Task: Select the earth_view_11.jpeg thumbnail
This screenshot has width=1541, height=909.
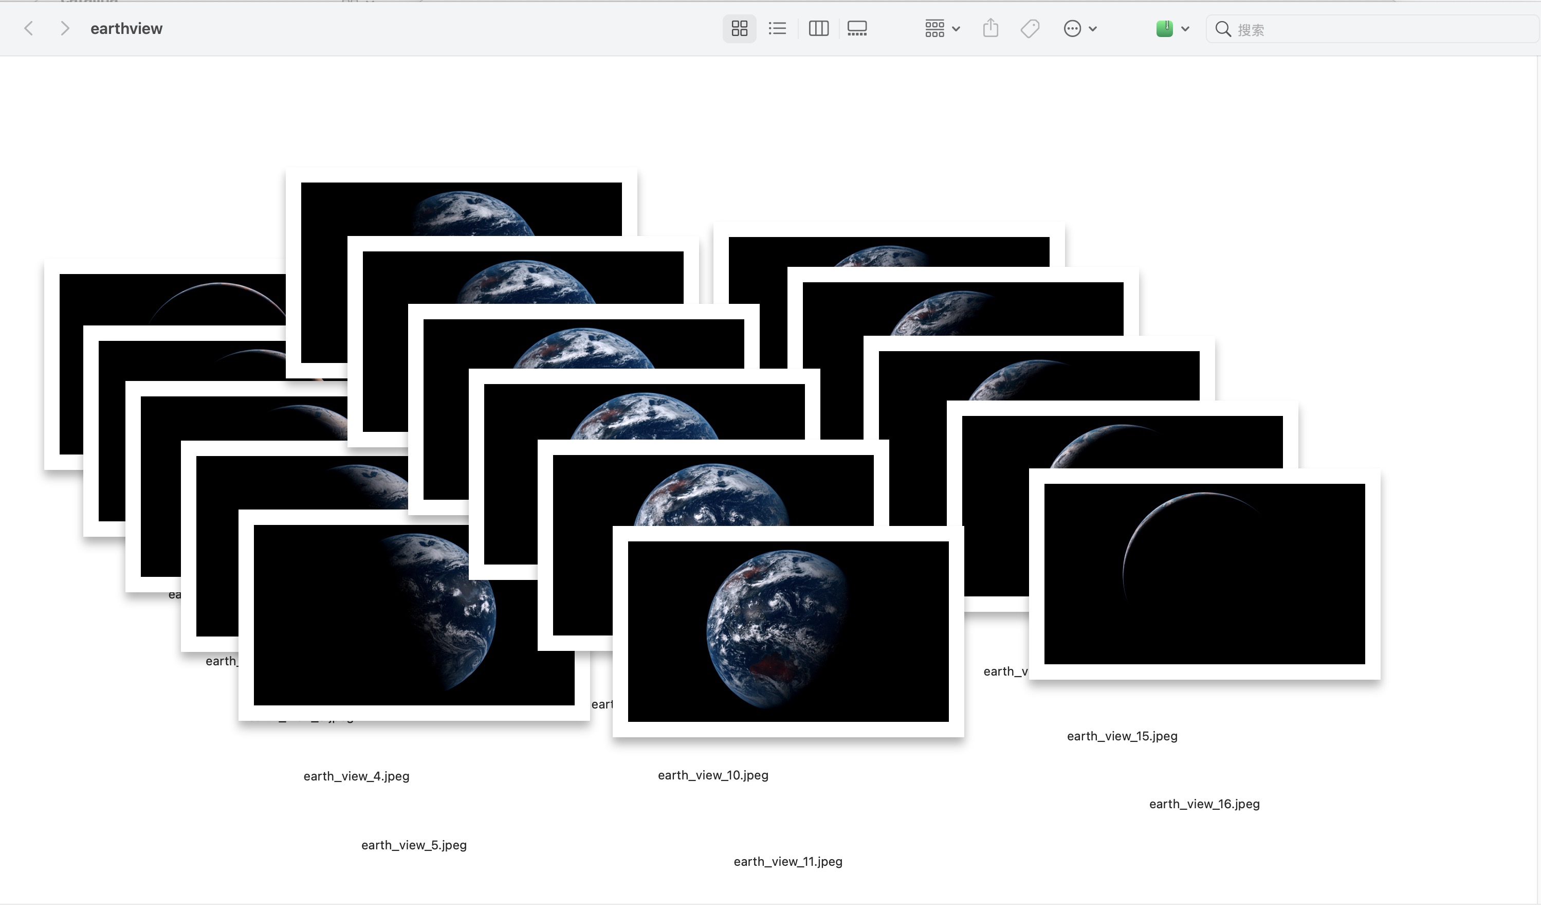Action: (787, 631)
